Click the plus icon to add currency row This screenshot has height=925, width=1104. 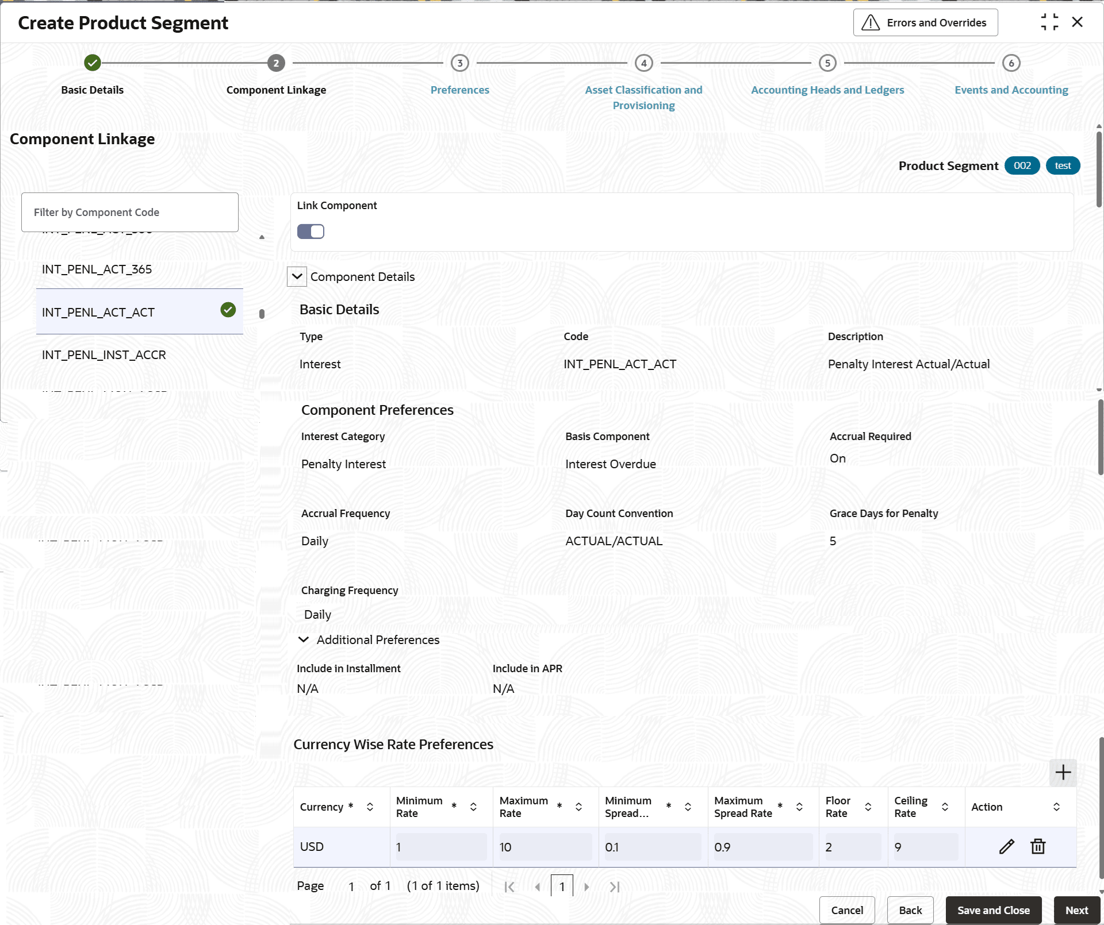click(x=1063, y=772)
